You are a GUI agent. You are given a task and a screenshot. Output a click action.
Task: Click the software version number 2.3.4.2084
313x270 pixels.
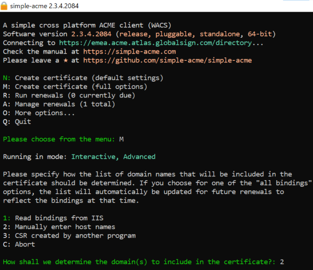pos(91,34)
